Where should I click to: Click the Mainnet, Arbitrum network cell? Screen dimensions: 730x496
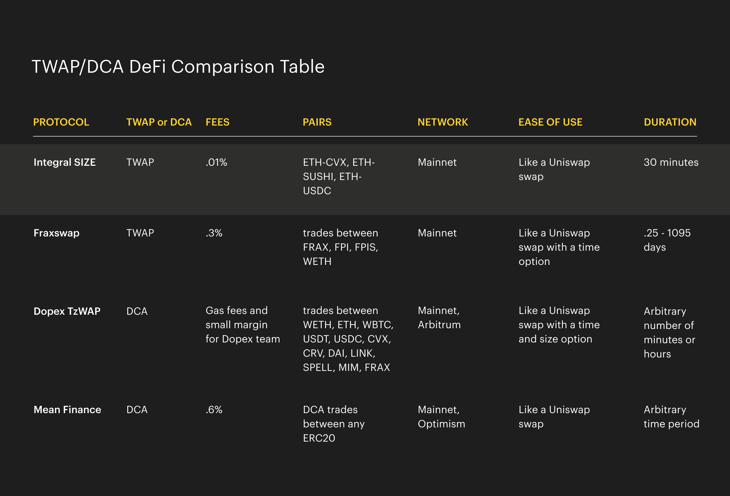point(439,318)
